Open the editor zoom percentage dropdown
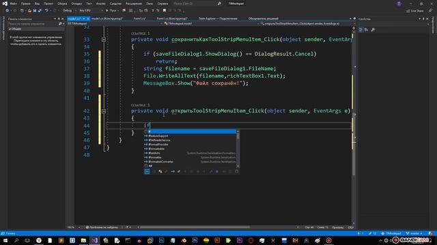The image size is (437, 245). 73,227
